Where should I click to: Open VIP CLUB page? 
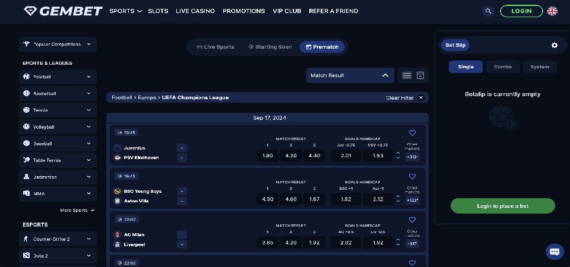287,11
